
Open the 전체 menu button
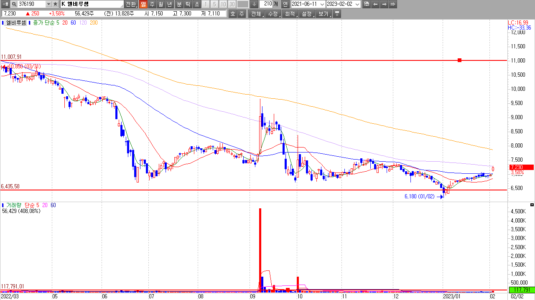coord(256,14)
